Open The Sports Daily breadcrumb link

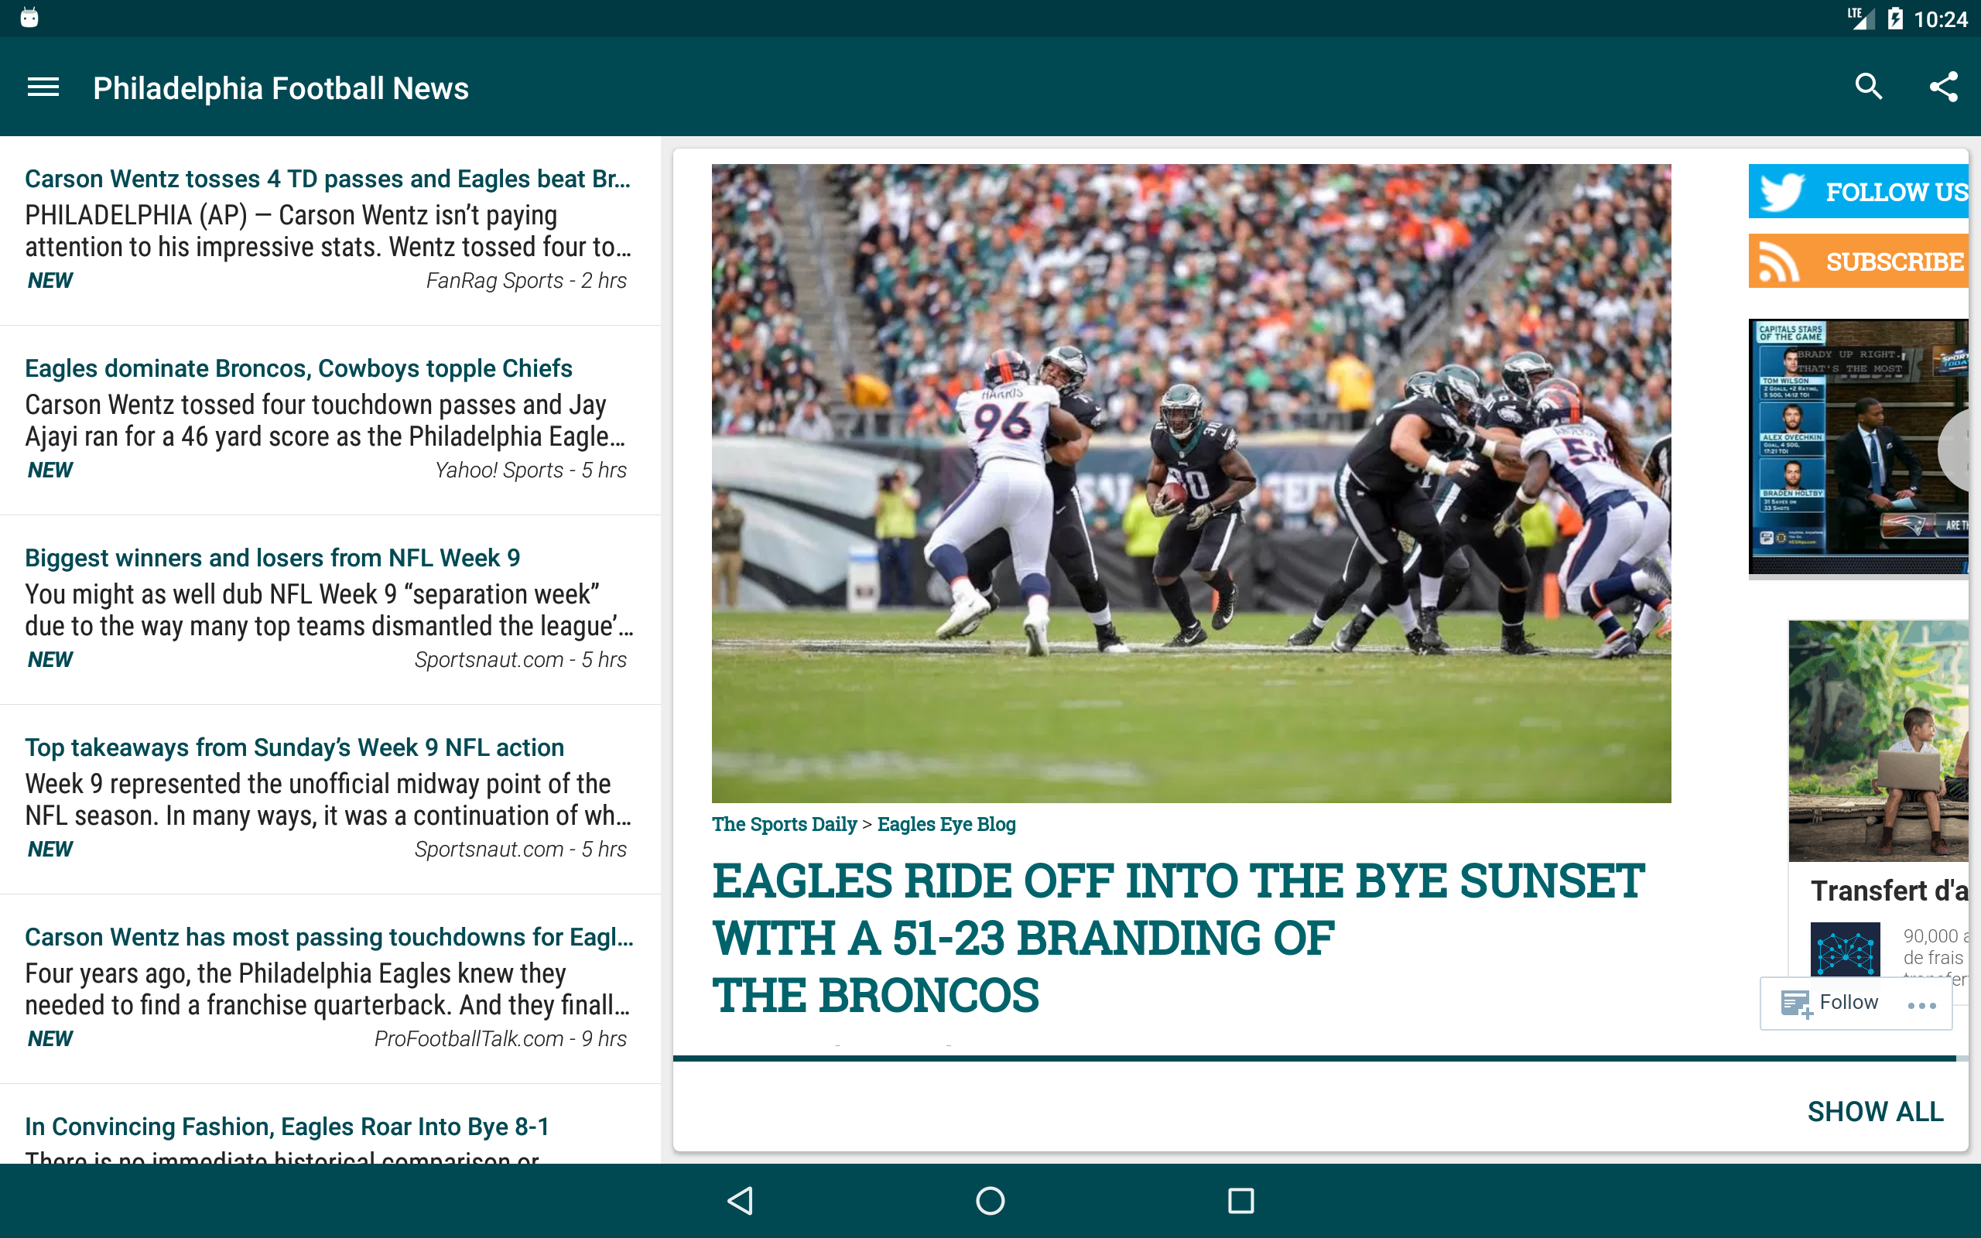[x=783, y=825]
